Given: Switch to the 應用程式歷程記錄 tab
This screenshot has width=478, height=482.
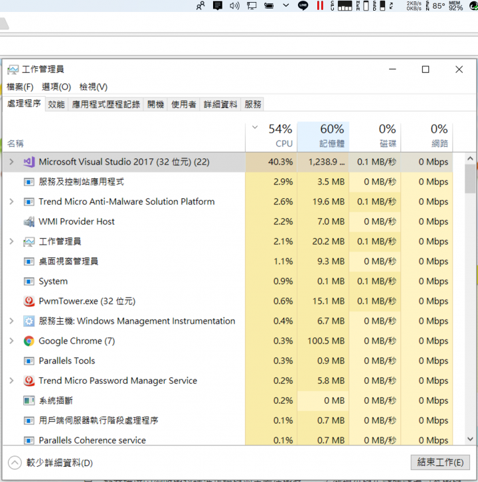Looking at the screenshot, I should [x=106, y=105].
